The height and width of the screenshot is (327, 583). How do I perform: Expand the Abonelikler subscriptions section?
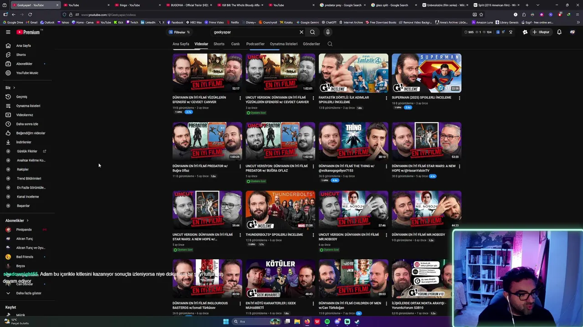pyautogui.click(x=17, y=221)
